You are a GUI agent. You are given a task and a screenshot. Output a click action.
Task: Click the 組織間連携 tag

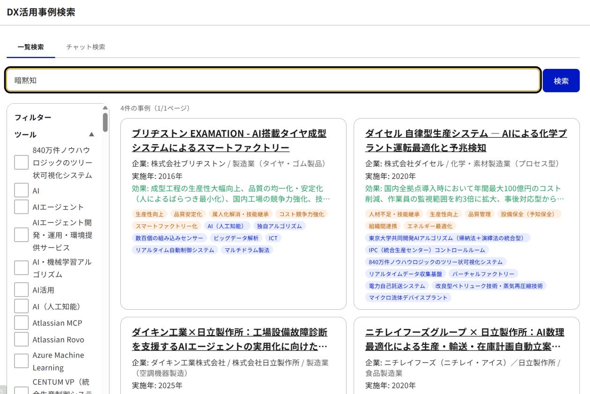pyautogui.click(x=383, y=226)
